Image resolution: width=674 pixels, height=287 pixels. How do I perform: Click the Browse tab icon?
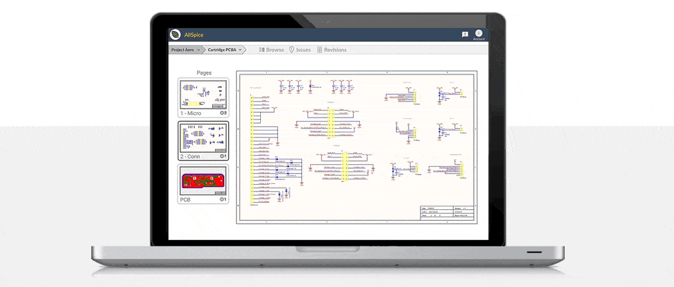(261, 50)
